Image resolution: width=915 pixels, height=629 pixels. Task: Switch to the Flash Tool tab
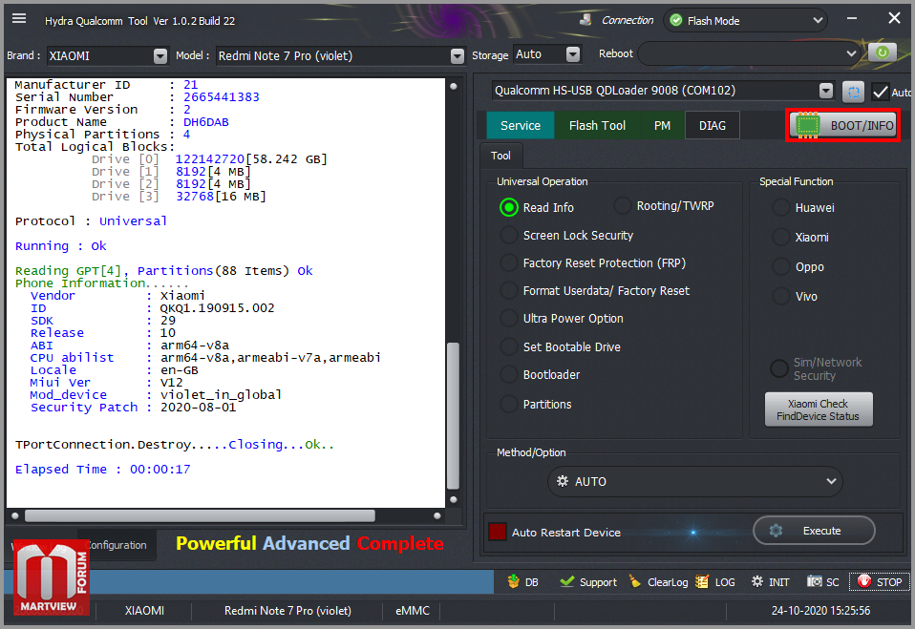(x=597, y=125)
